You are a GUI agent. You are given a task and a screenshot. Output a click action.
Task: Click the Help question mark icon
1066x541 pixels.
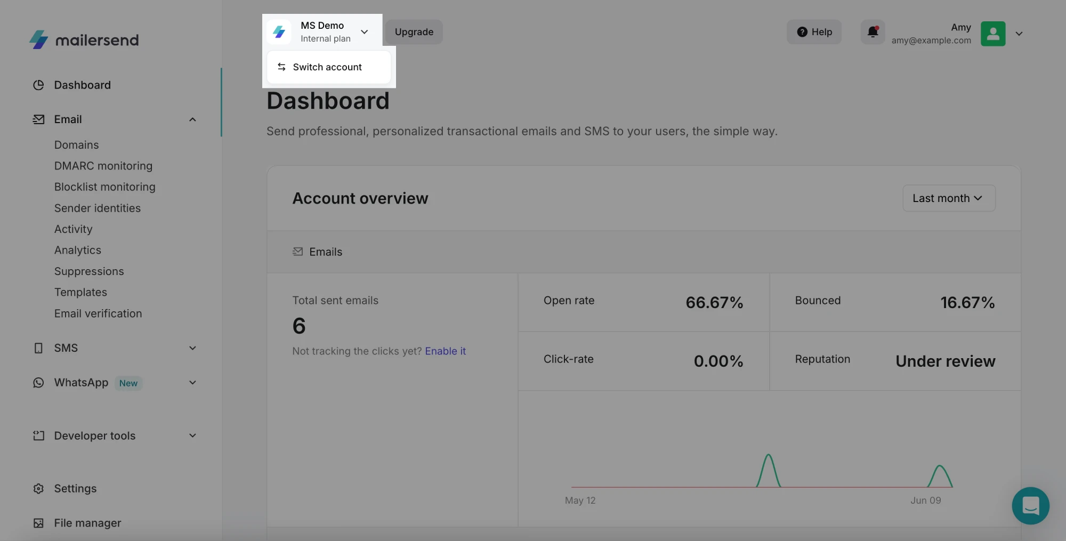802,32
